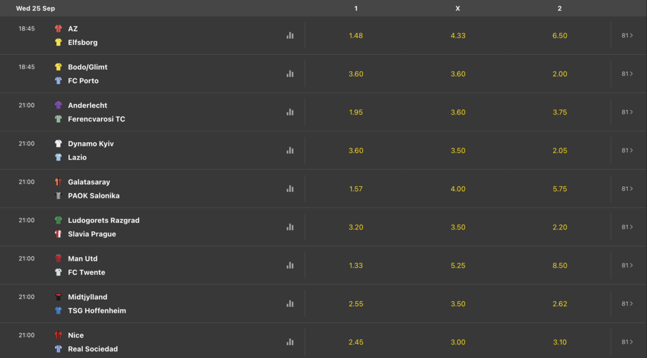
Task: Click stats icon for Galatasaray vs PAOK Salonika
Action: point(290,189)
